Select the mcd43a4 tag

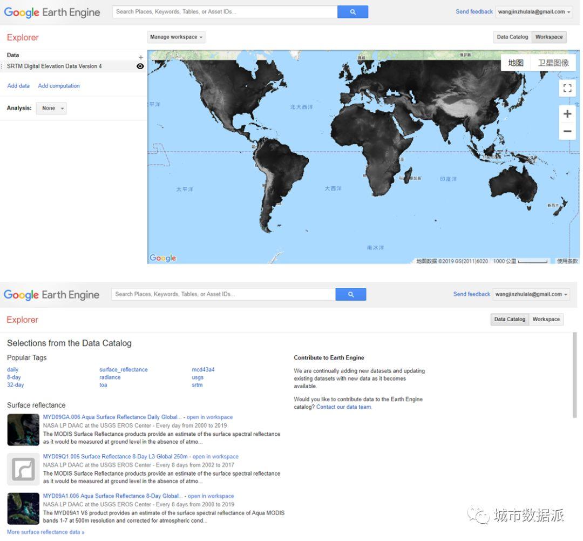203,370
